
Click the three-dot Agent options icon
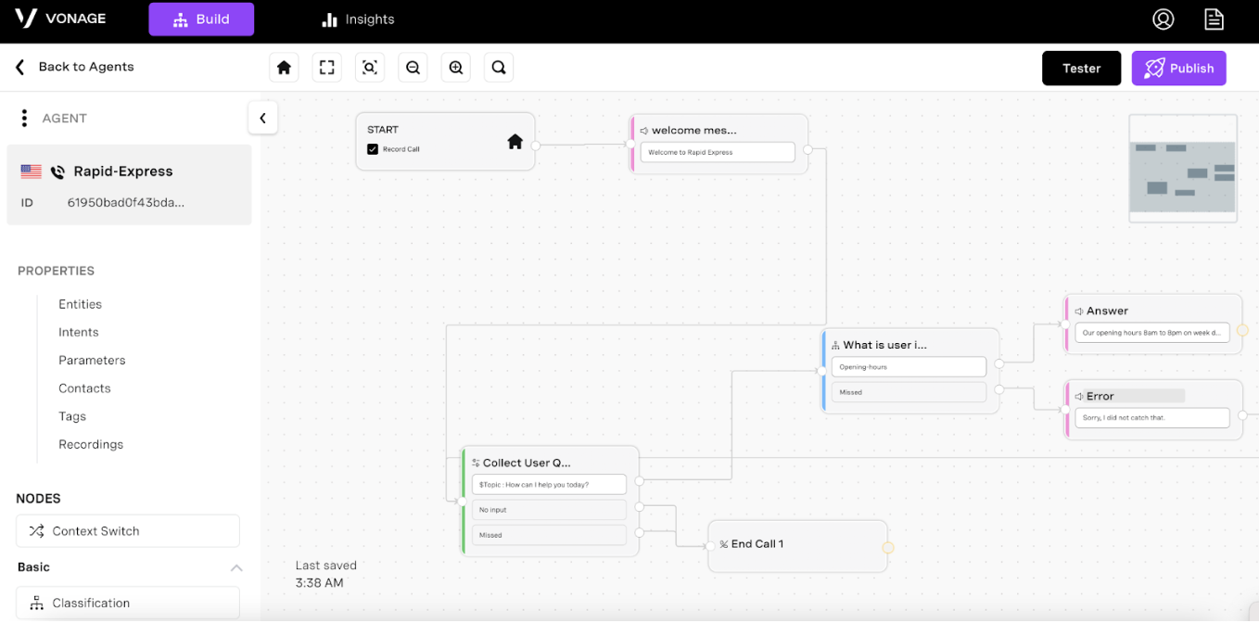point(24,119)
